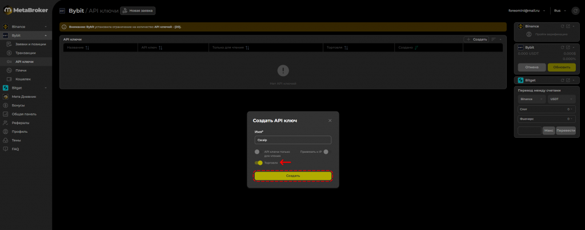Open the USDT currency dropdown
Screen dimensions: 585x230
pos(562,100)
